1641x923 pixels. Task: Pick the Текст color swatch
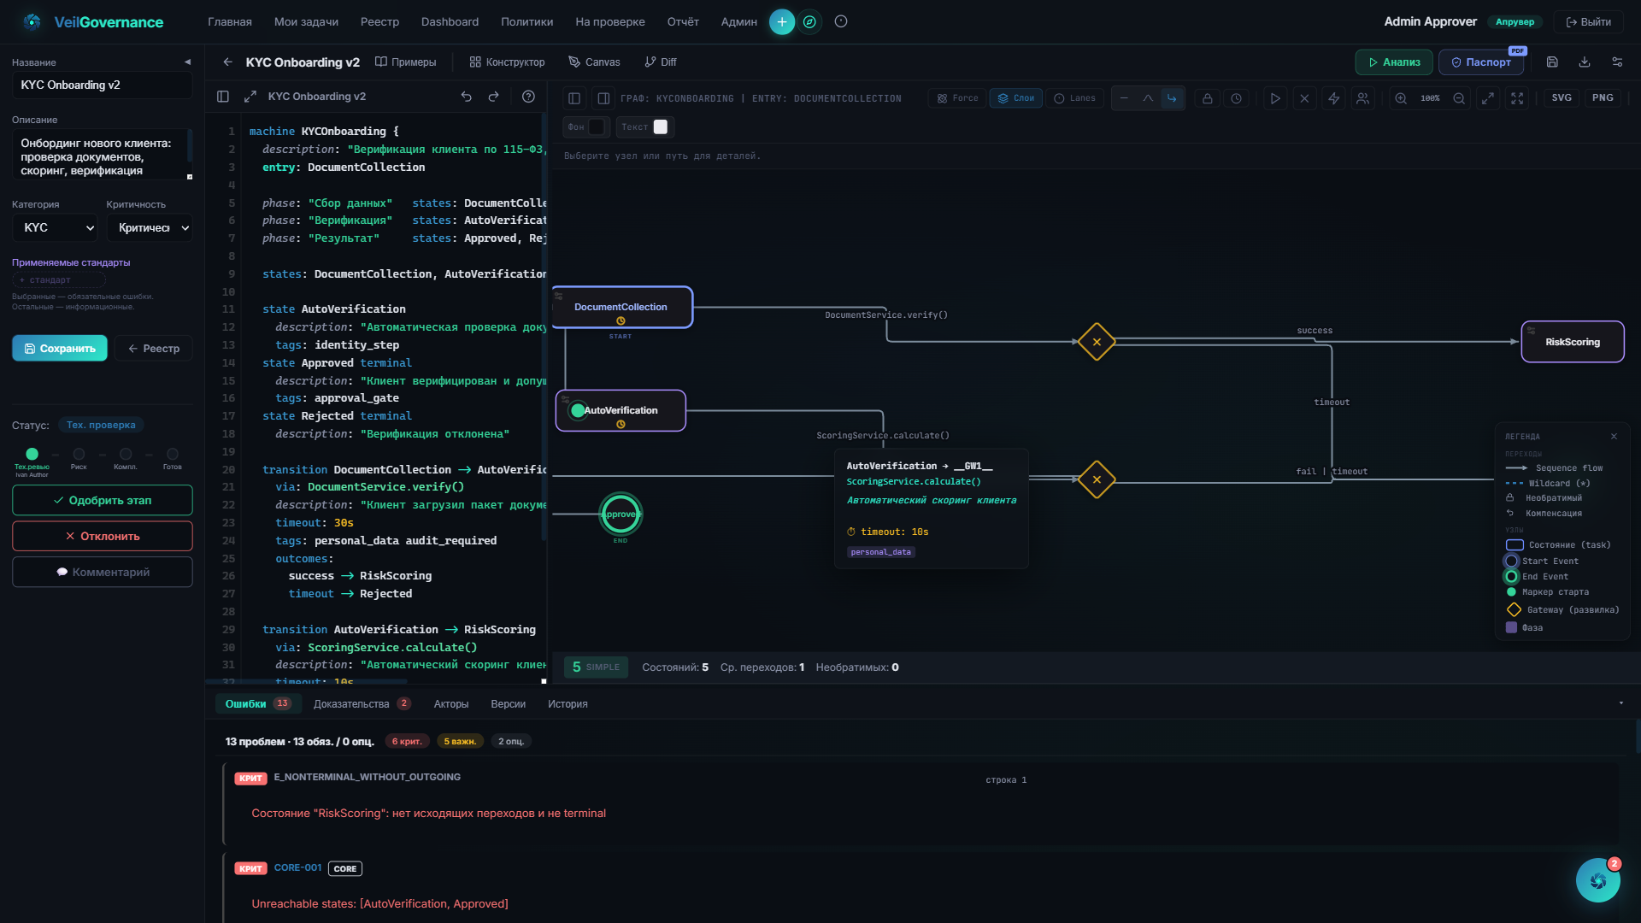[x=661, y=127]
